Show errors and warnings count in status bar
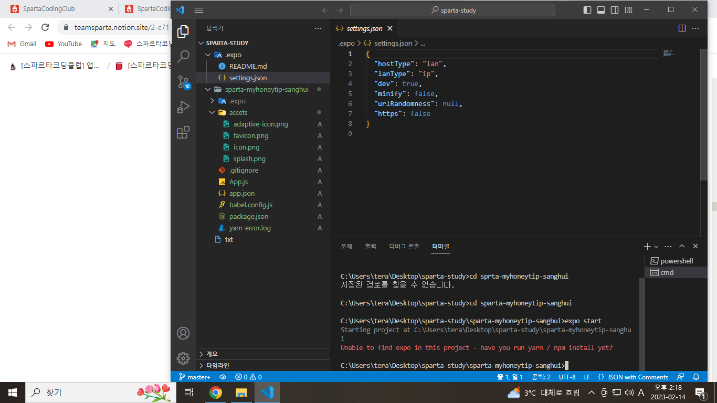 click(x=249, y=377)
